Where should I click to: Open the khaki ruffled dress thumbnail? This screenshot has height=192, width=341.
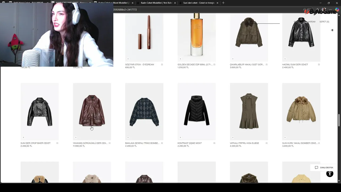click(x=249, y=111)
